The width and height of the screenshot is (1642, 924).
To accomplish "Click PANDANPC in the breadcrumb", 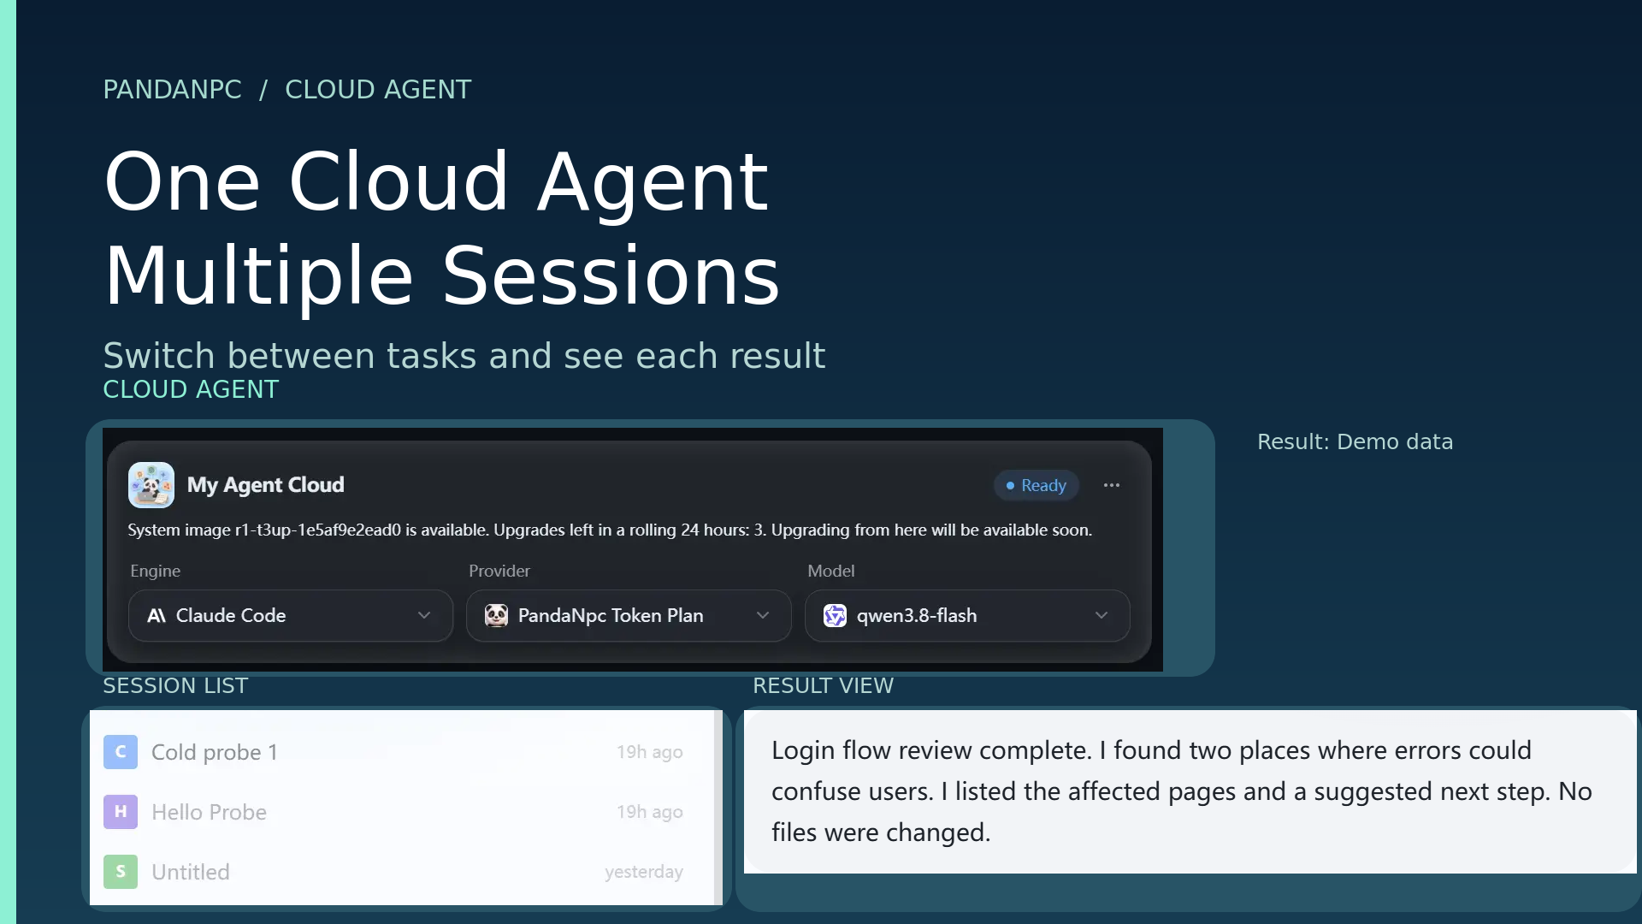I will pos(172,89).
